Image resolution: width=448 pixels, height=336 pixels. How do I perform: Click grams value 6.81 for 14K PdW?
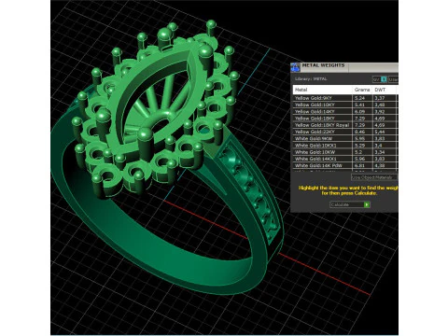(x=359, y=166)
